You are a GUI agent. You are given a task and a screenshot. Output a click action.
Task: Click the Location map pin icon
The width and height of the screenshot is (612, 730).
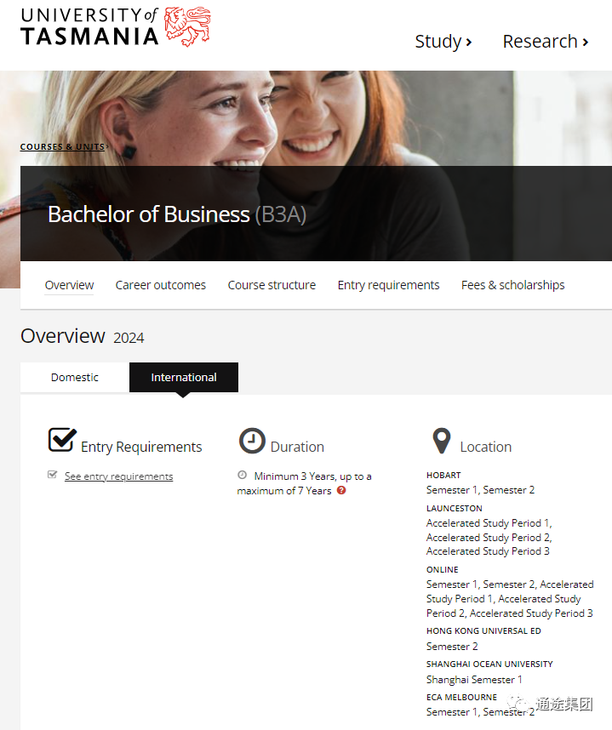point(442,441)
